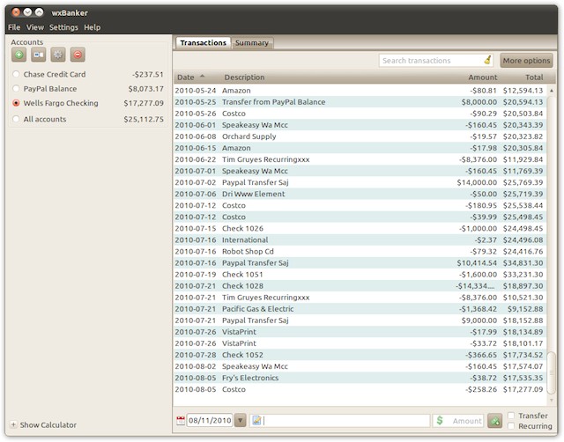This screenshot has width=564, height=442.
Task: Click the $12,594.13 total cell
Action: (x=523, y=91)
